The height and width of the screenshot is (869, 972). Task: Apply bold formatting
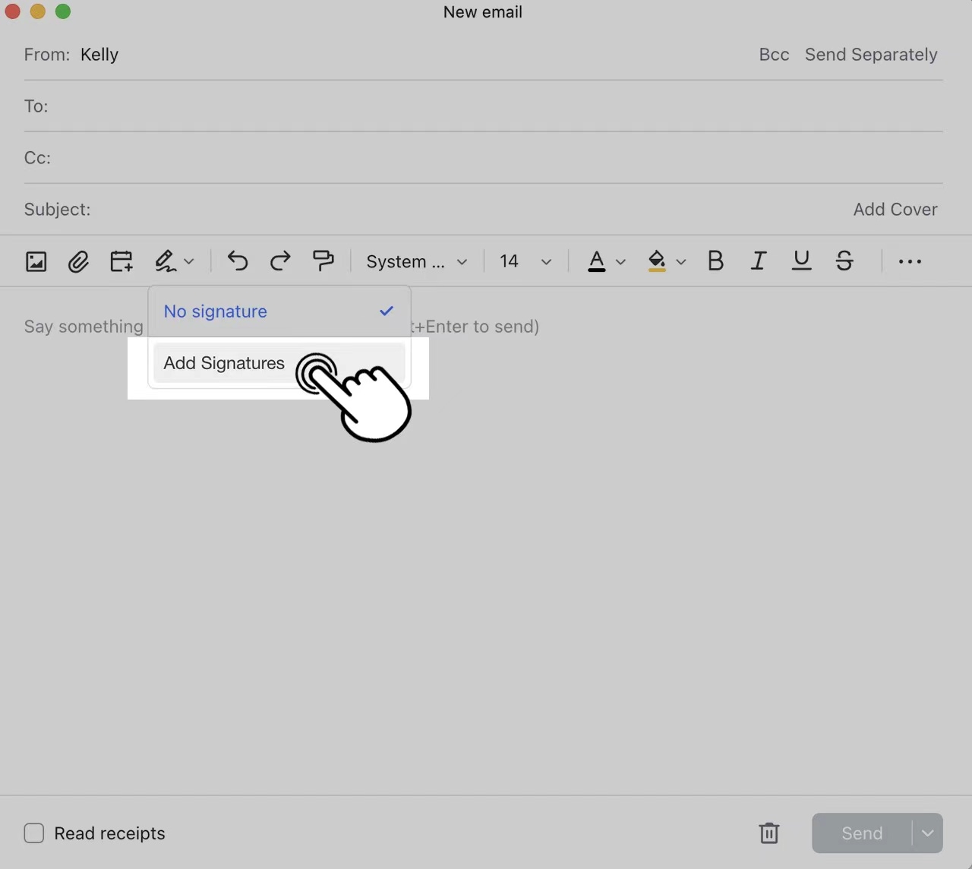(715, 261)
